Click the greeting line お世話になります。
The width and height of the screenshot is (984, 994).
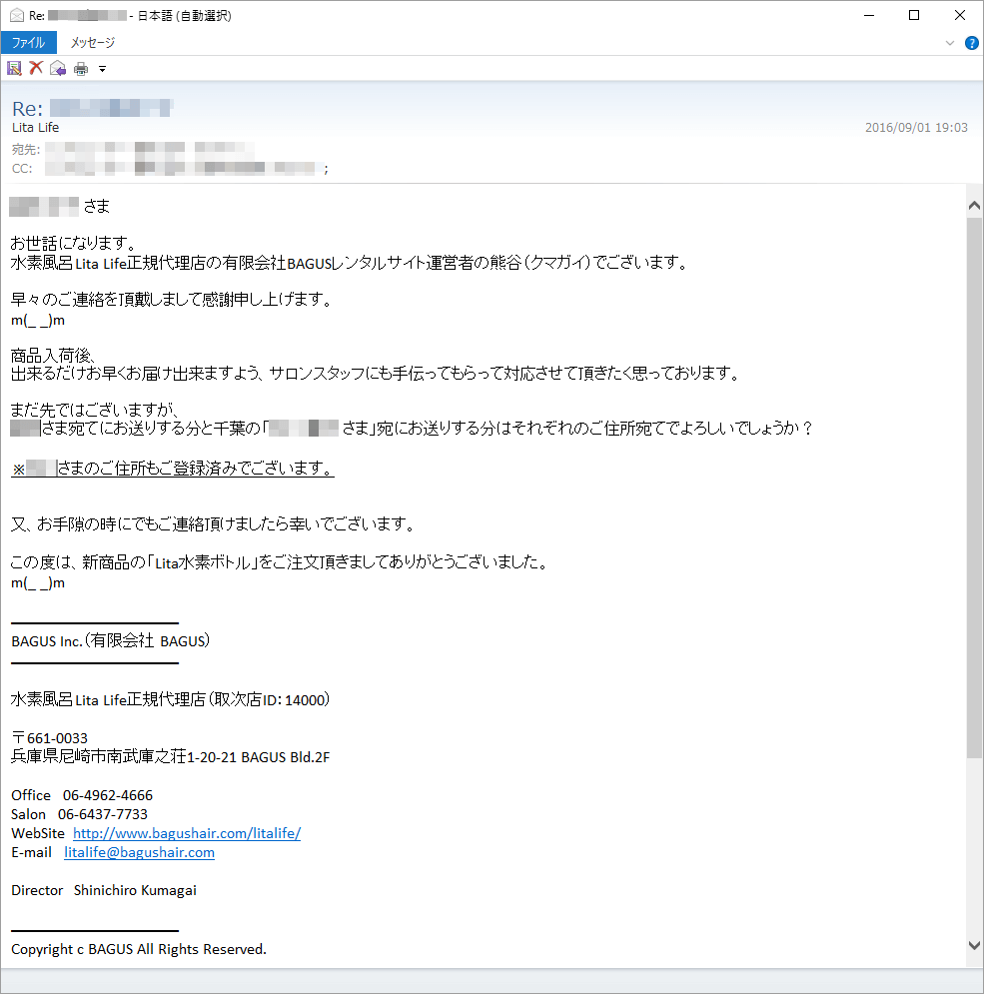[73, 243]
